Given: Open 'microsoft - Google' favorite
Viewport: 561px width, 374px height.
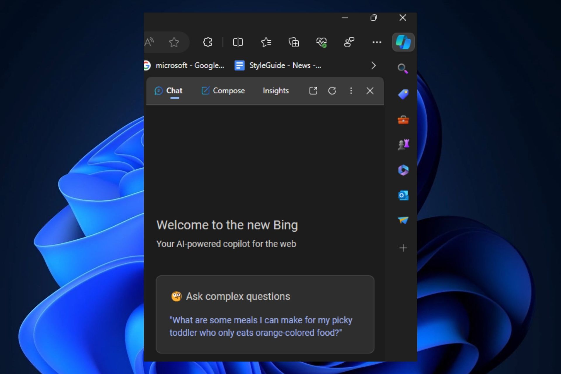Looking at the screenshot, I should [x=184, y=65].
